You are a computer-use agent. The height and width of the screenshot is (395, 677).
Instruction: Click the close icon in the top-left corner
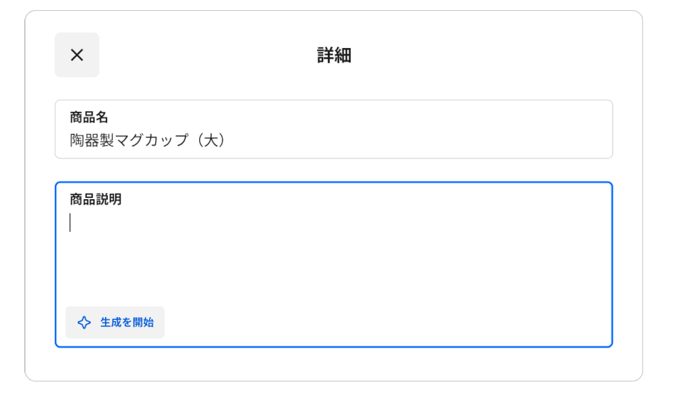77,55
